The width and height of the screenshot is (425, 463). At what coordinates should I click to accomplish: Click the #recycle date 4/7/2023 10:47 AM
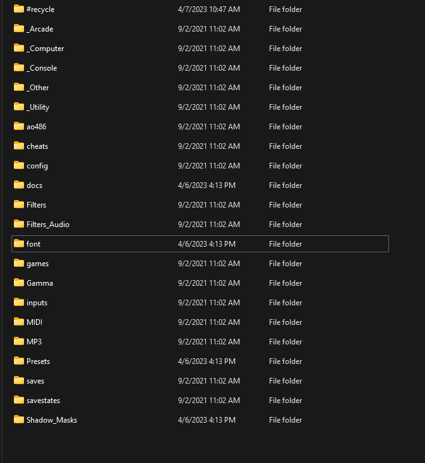click(x=209, y=9)
